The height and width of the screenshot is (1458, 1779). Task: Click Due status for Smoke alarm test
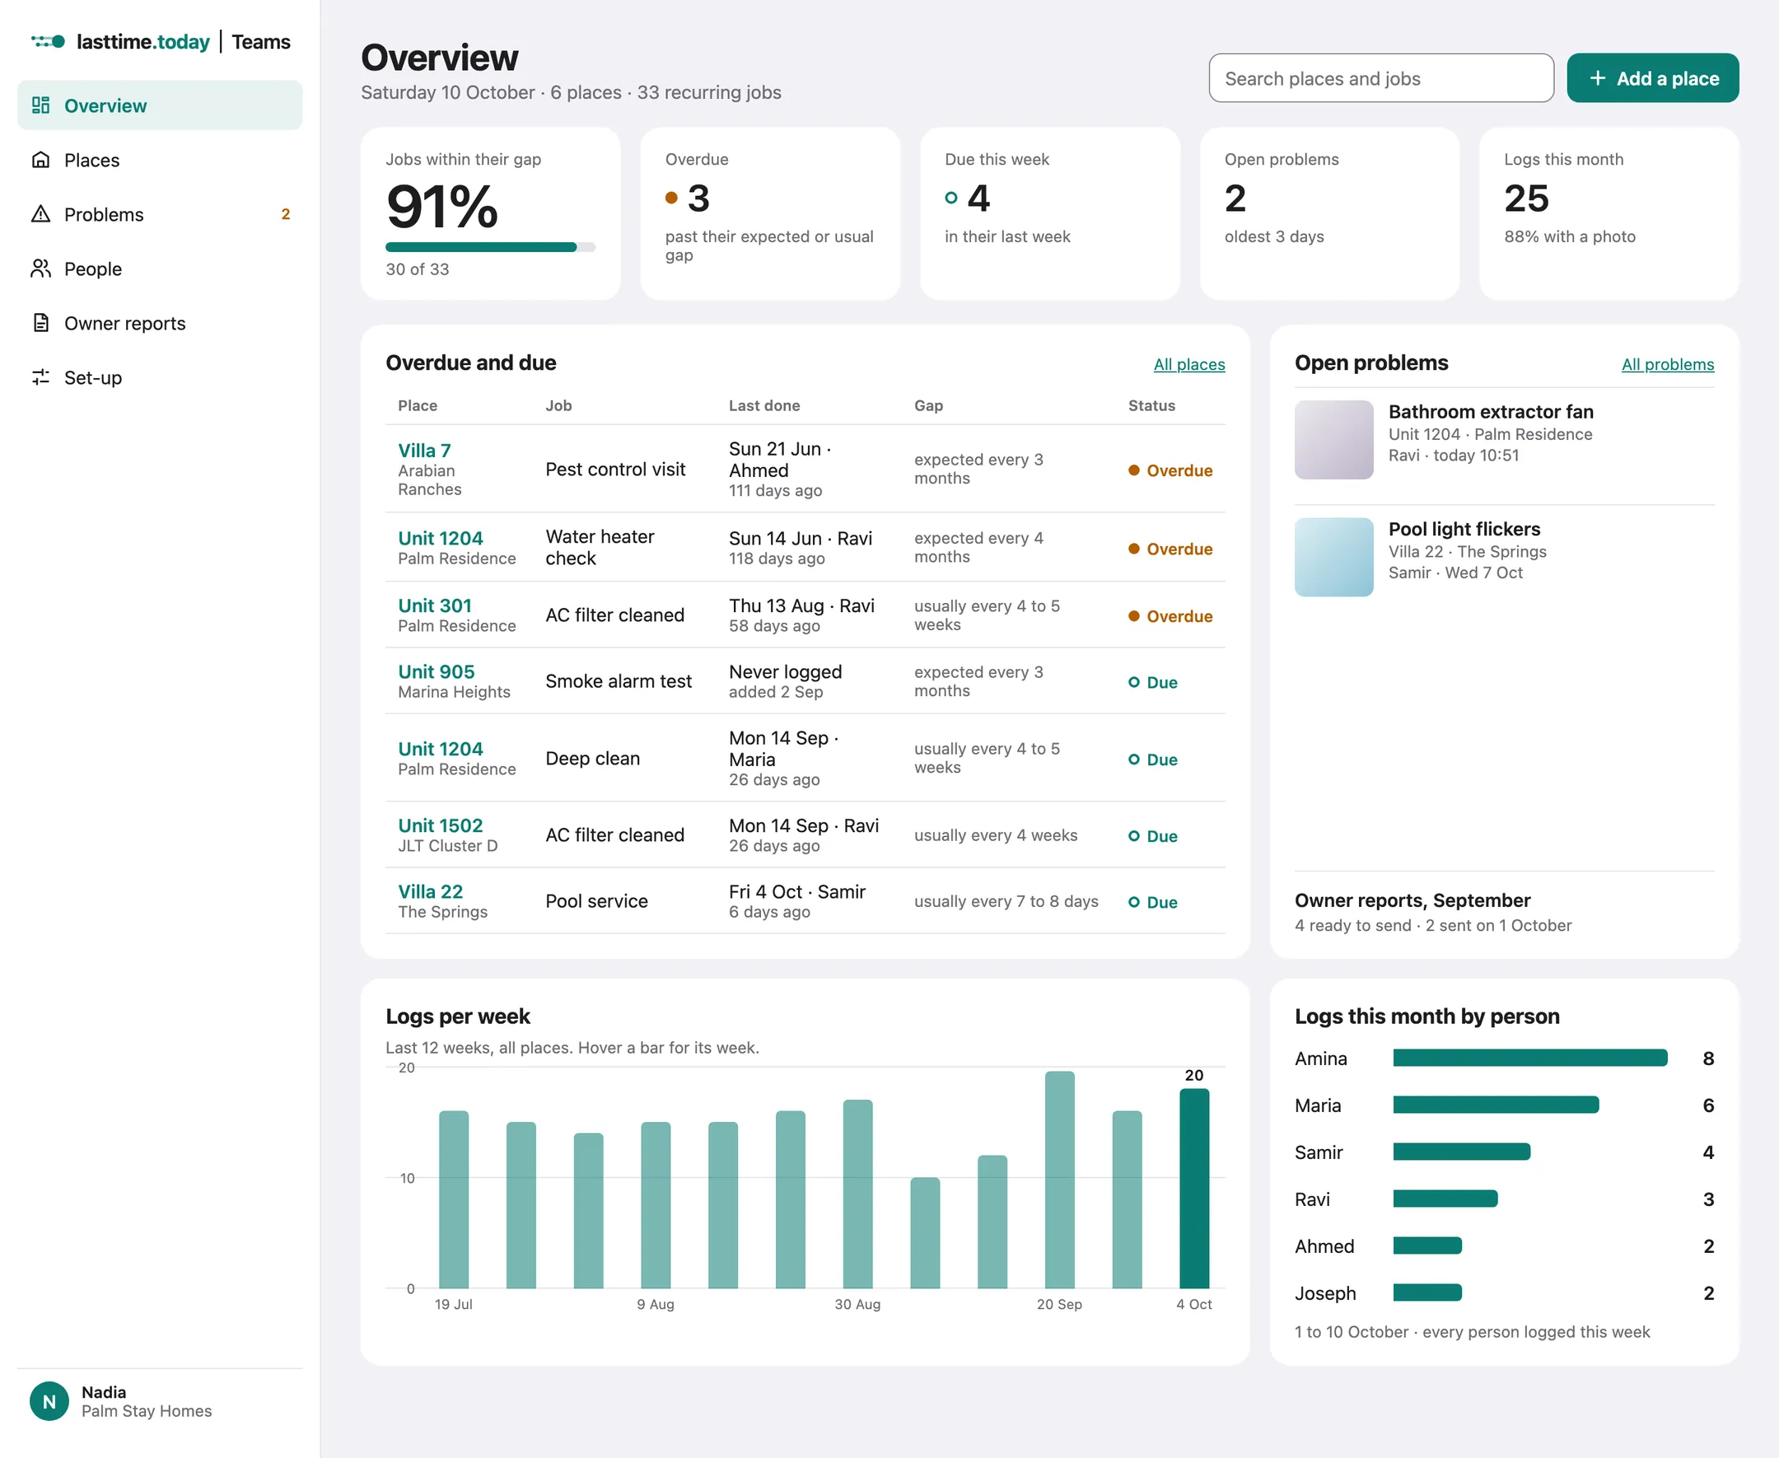[x=1153, y=683]
